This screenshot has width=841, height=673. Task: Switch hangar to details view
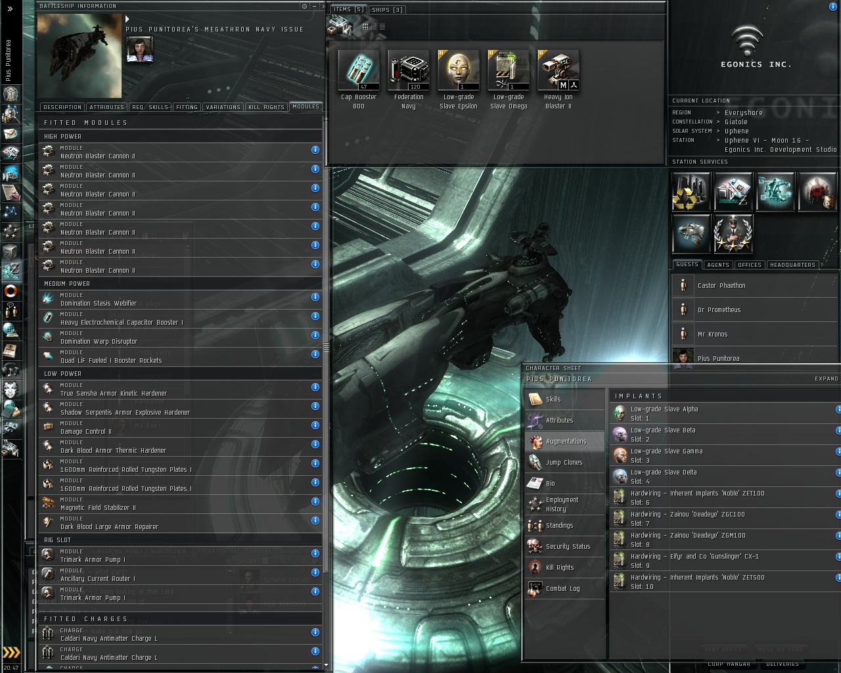[x=374, y=27]
